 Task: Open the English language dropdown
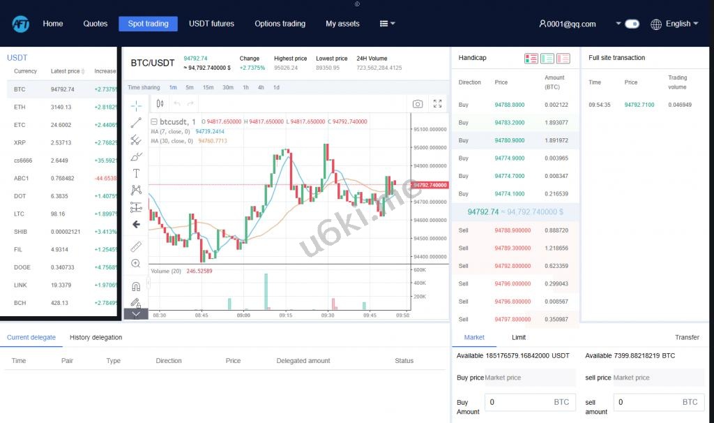[x=674, y=24]
